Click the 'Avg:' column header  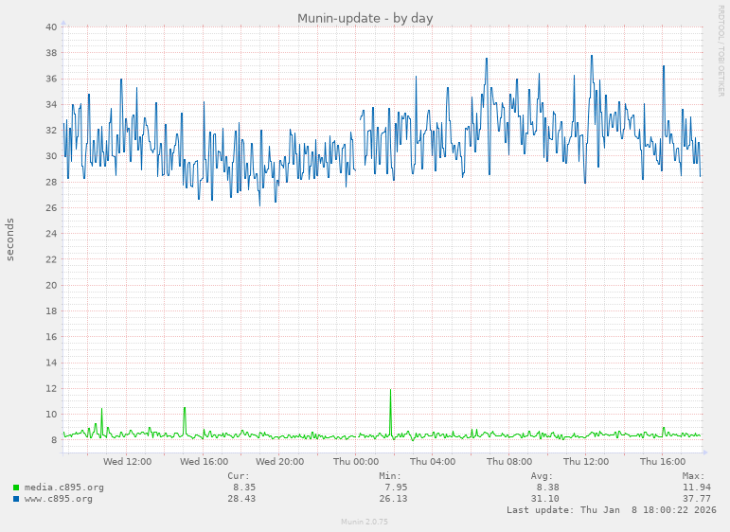542,476
